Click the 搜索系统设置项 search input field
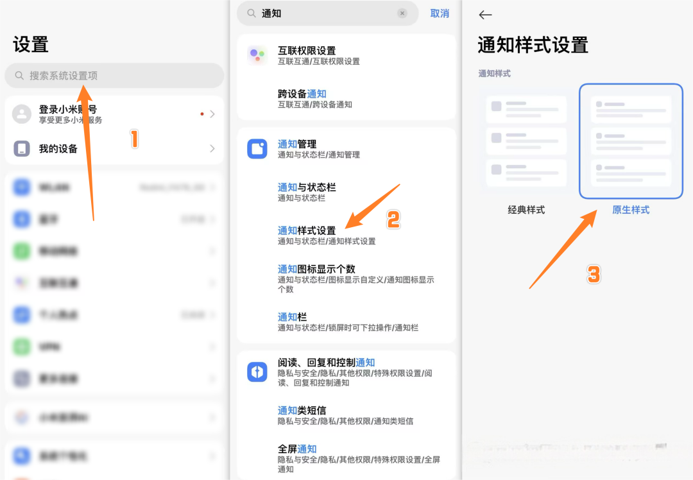Image resolution: width=693 pixels, height=480 pixels. pyautogui.click(x=114, y=75)
